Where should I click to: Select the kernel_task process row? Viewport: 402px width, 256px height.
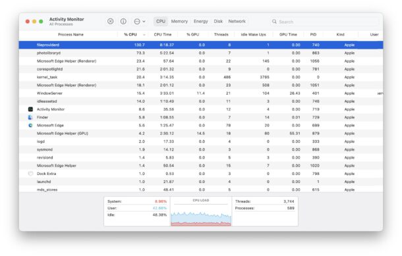[x=201, y=77]
